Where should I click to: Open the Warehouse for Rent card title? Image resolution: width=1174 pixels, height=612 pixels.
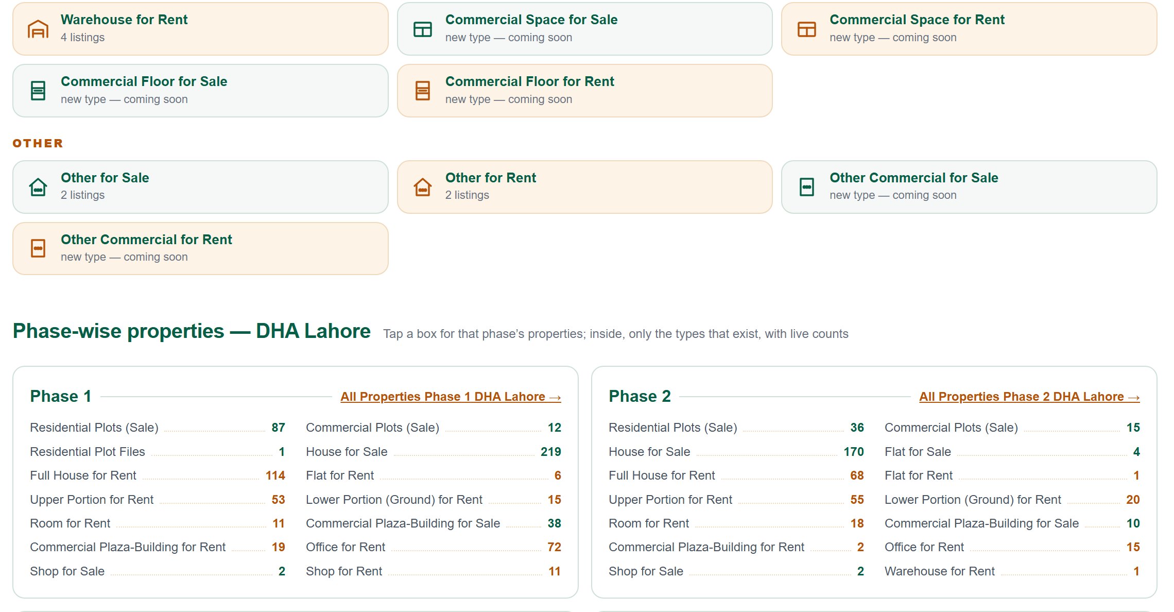click(124, 20)
